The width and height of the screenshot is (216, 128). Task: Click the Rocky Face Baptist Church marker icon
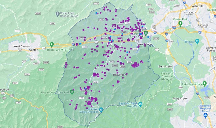coord(58,14)
